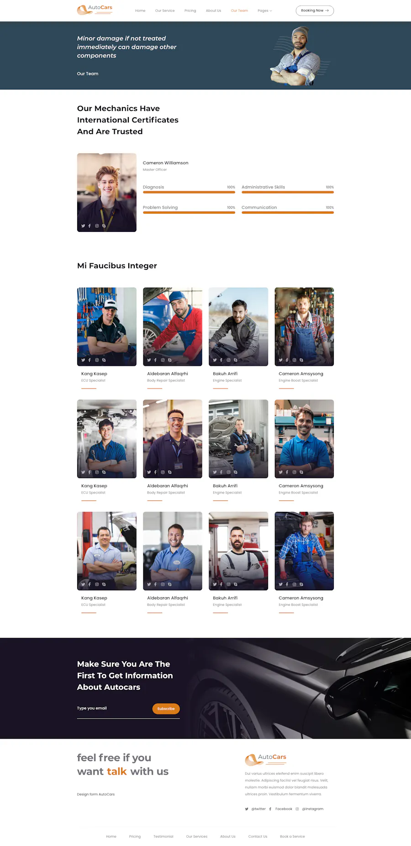Open Cameron Williamson's profile photo
Viewport: 411px width, 846px height.
[x=107, y=192]
